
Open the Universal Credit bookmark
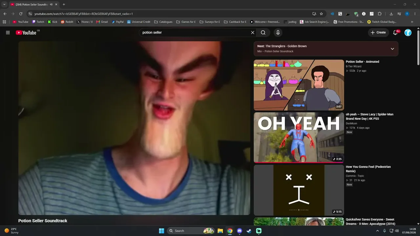(138, 22)
